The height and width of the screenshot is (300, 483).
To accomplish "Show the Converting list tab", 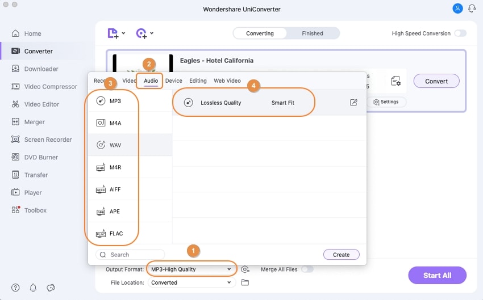I will 260,33.
